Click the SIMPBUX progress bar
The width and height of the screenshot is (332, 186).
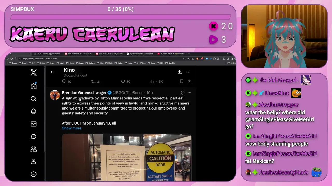pyautogui.click(x=120, y=17)
